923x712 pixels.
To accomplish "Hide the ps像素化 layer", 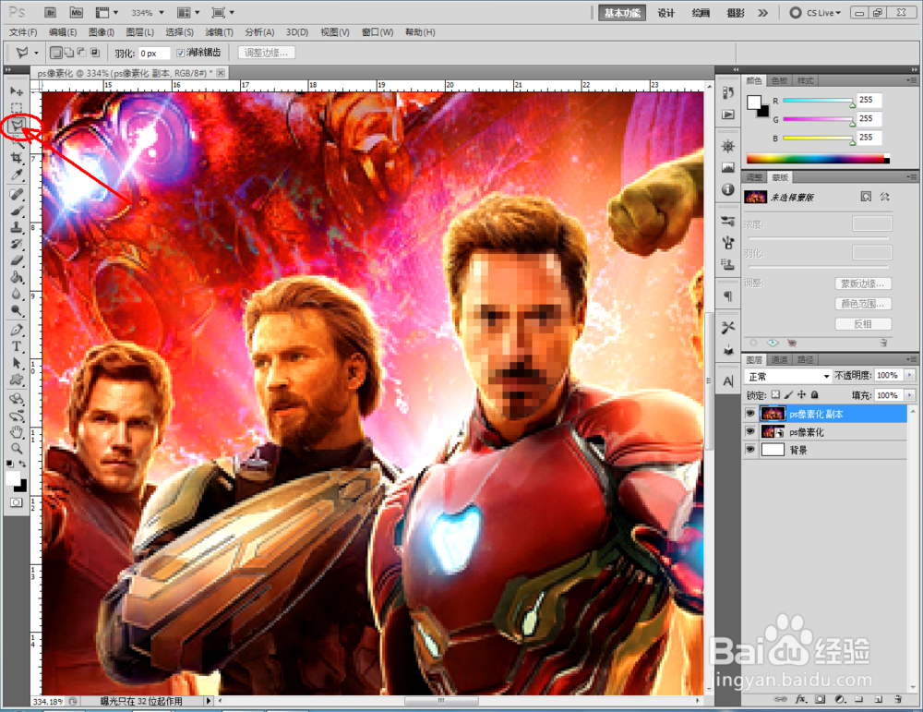I will 749,431.
